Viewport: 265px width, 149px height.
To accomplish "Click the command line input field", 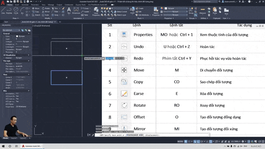I will [152, 135].
